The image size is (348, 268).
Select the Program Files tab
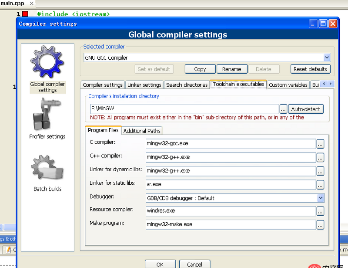[x=103, y=130]
